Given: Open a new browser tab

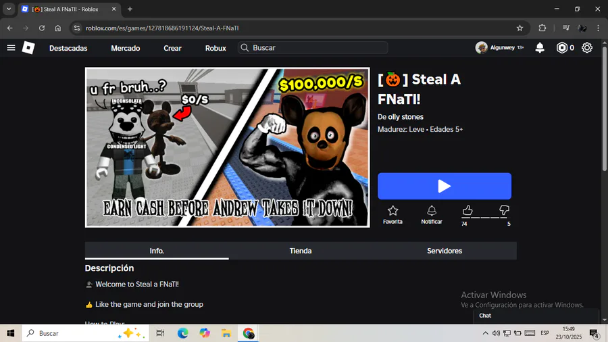Looking at the screenshot, I should (x=130, y=9).
